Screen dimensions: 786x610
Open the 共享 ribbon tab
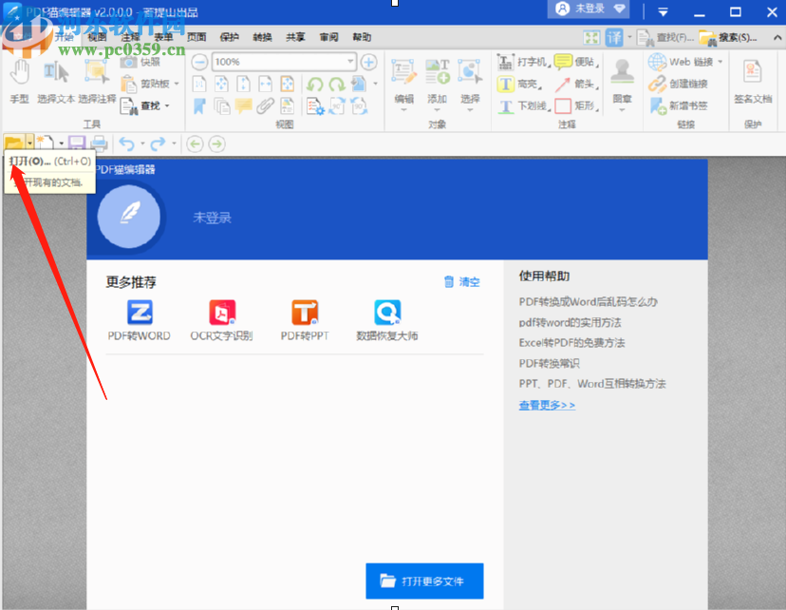pyautogui.click(x=295, y=37)
